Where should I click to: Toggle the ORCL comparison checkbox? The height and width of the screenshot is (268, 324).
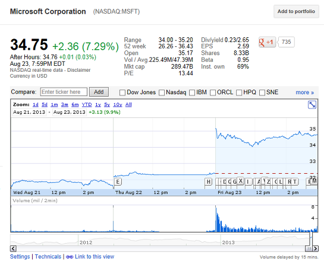click(213, 92)
